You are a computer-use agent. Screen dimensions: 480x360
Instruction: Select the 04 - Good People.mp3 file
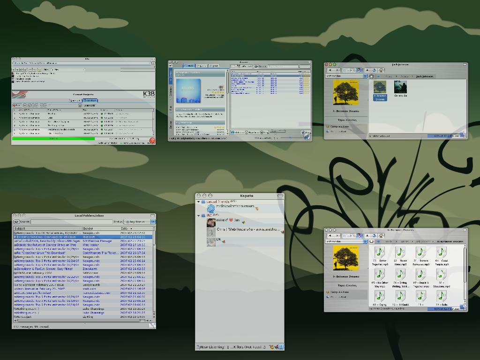tap(442, 256)
